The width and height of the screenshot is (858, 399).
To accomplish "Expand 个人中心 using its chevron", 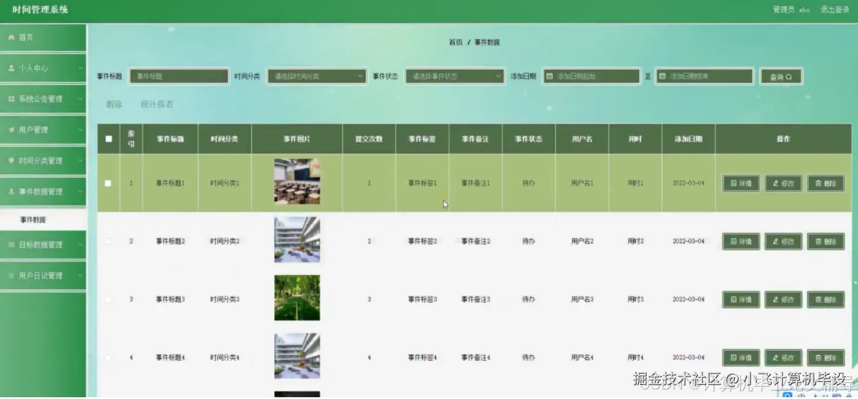I will [x=80, y=68].
